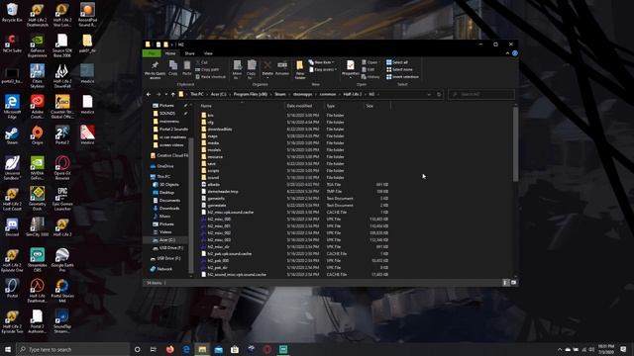
Task: Switch to the View ribbon tab
Action: click(208, 53)
